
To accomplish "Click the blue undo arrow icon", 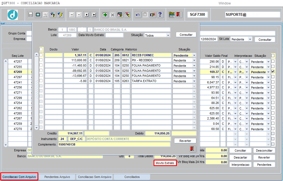I will (138, 14).
